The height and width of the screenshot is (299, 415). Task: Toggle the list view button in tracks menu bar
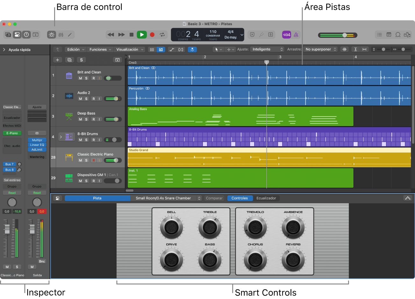tap(161, 49)
